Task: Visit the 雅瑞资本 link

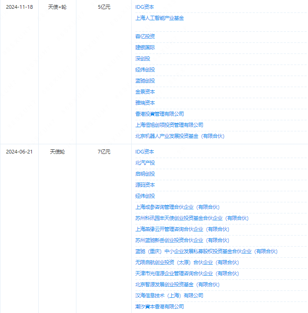Action: pyautogui.click(x=145, y=103)
